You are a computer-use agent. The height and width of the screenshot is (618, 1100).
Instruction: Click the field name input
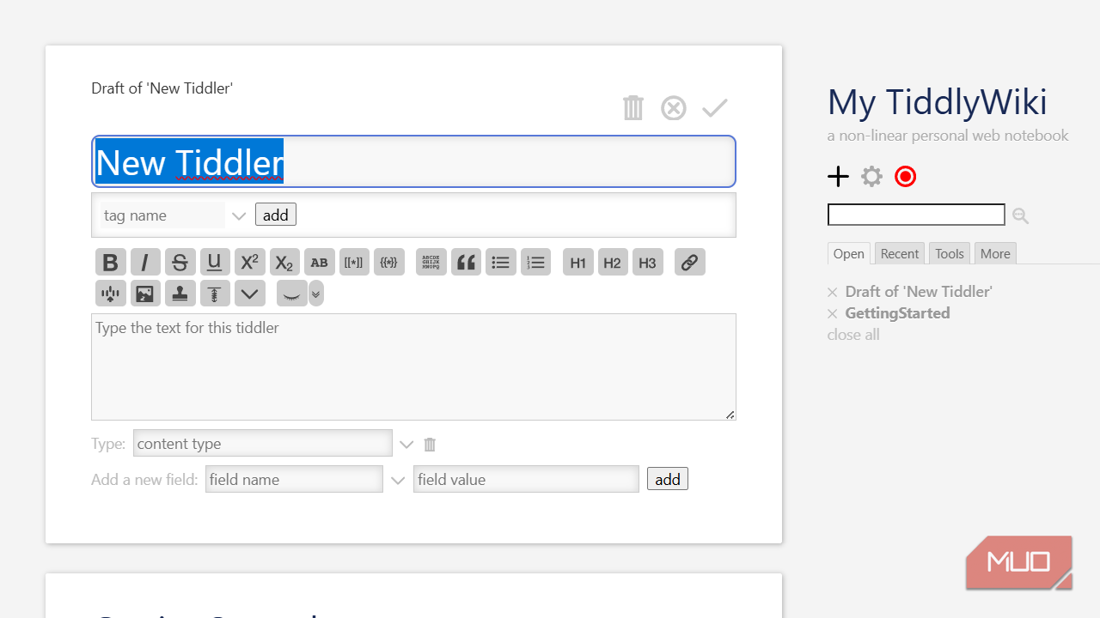(x=294, y=479)
